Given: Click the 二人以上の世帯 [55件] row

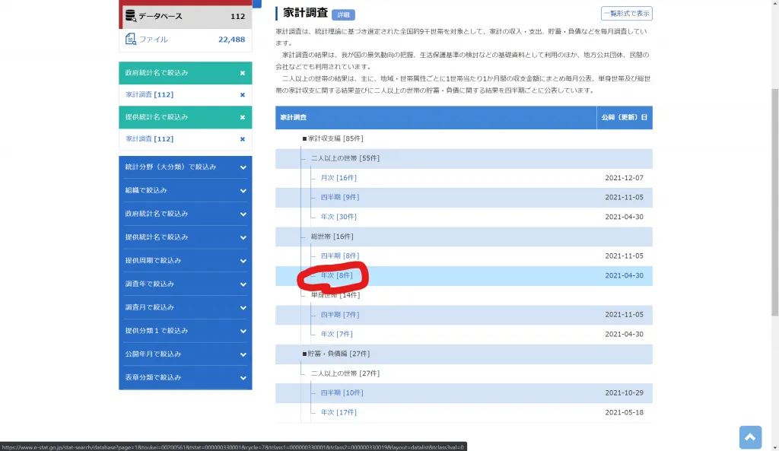Looking at the screenshot, I should click(x=464, y=158).
